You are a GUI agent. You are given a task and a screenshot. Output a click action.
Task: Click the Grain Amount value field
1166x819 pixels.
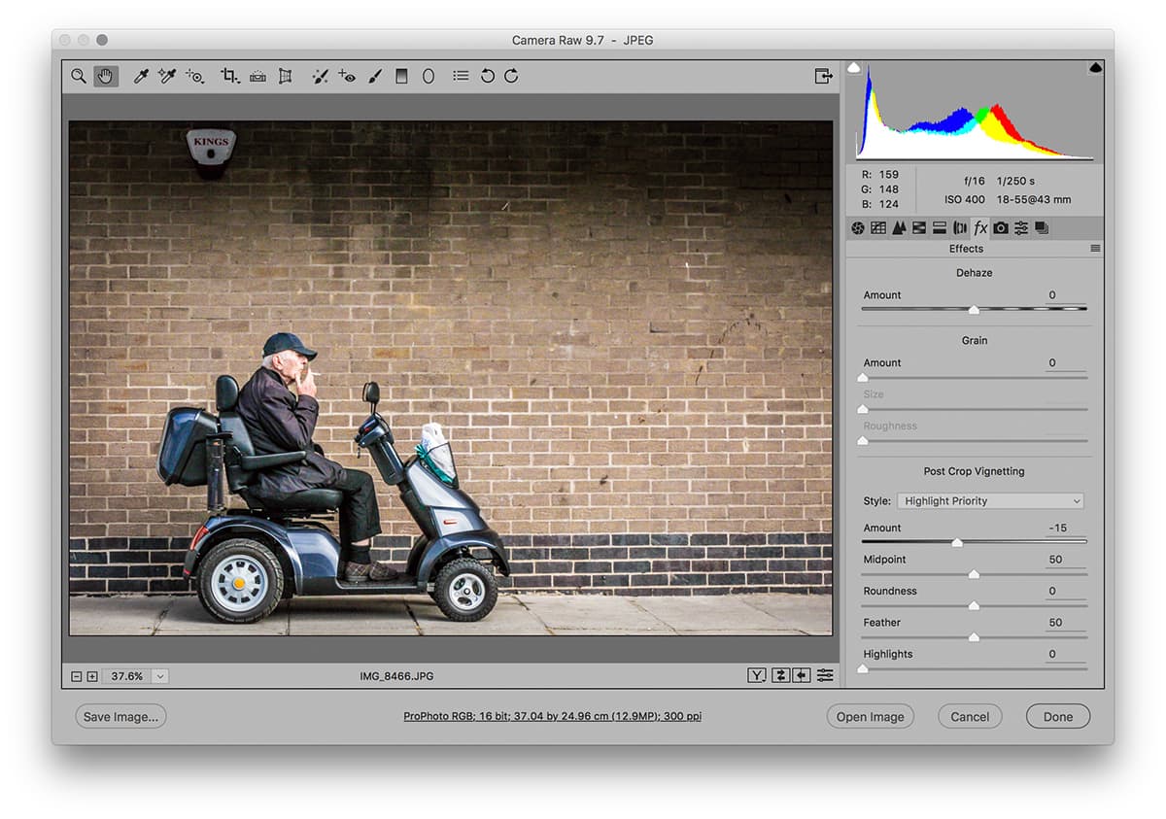pos(1066,363)
